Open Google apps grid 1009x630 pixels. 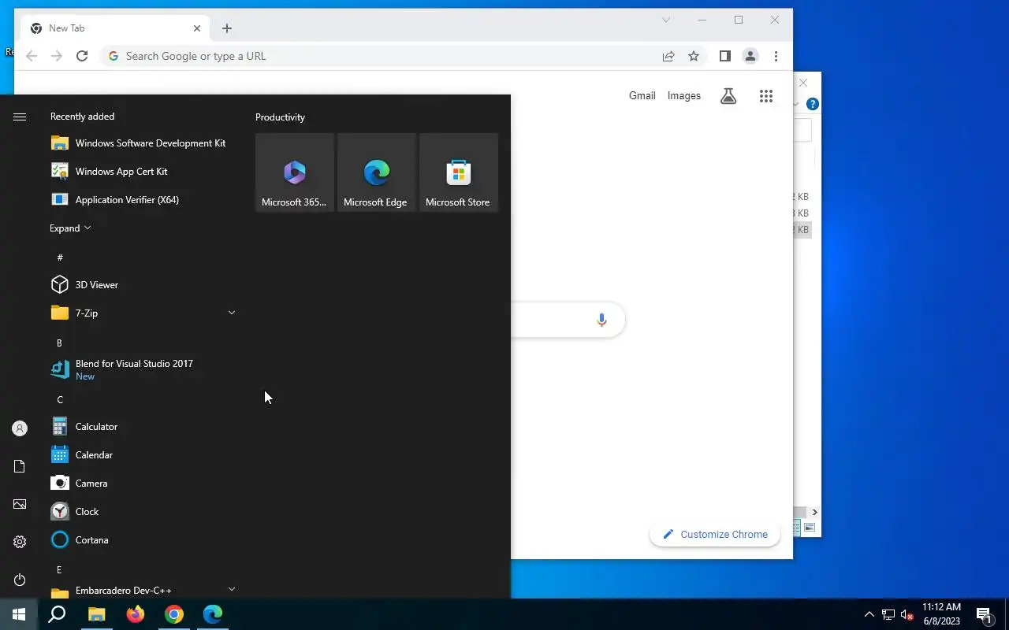[766, 96]
